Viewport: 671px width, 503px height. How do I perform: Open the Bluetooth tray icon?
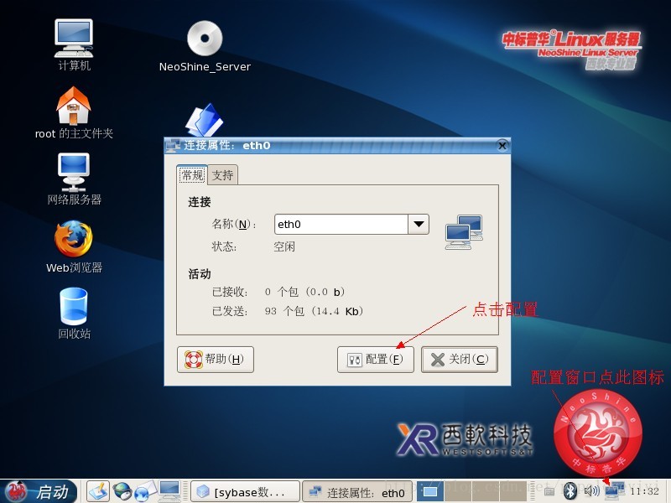(570, 490)
